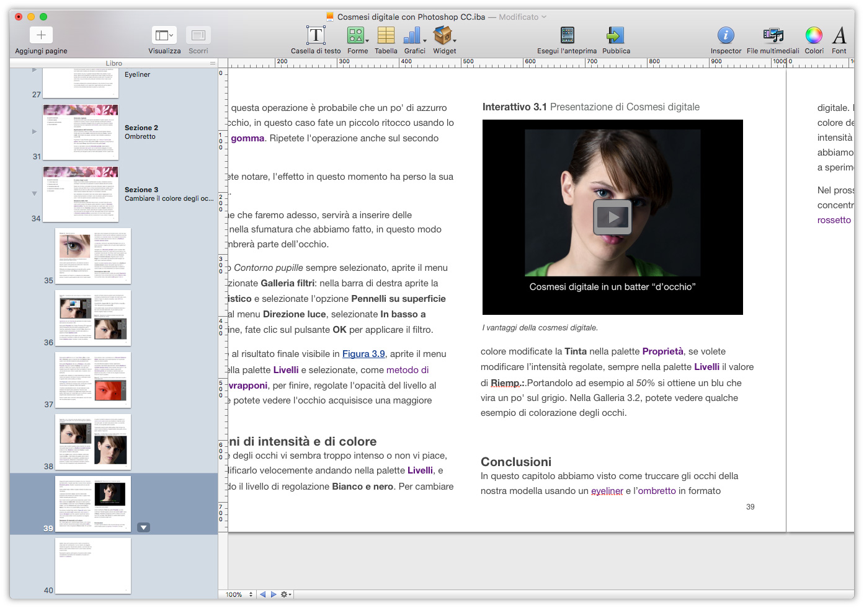Click the Libro sidebar header
The height and width of the screenshot is (608, 864).
click(114, 63)
